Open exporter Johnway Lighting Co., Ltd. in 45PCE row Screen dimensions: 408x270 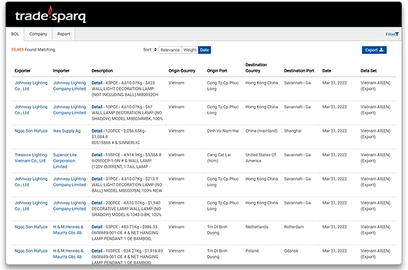(31, 86)
